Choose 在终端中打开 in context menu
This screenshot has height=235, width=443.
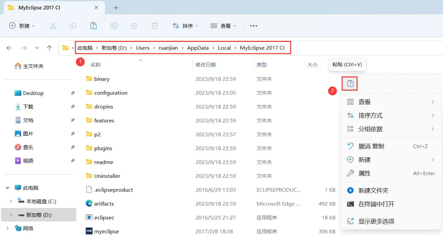click(391, 204)
